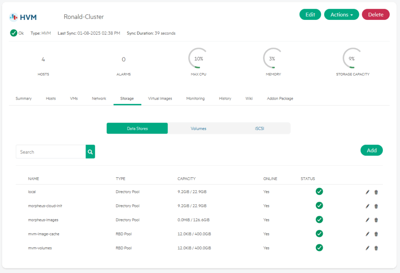
Task: Select the Data Stores section
Action: click(137, 128)
